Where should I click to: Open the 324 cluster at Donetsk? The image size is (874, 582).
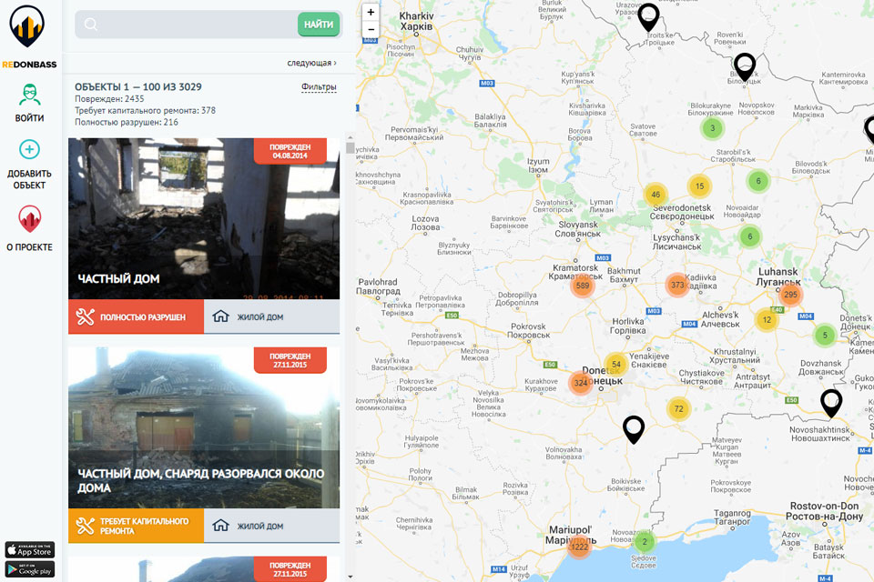581,383
